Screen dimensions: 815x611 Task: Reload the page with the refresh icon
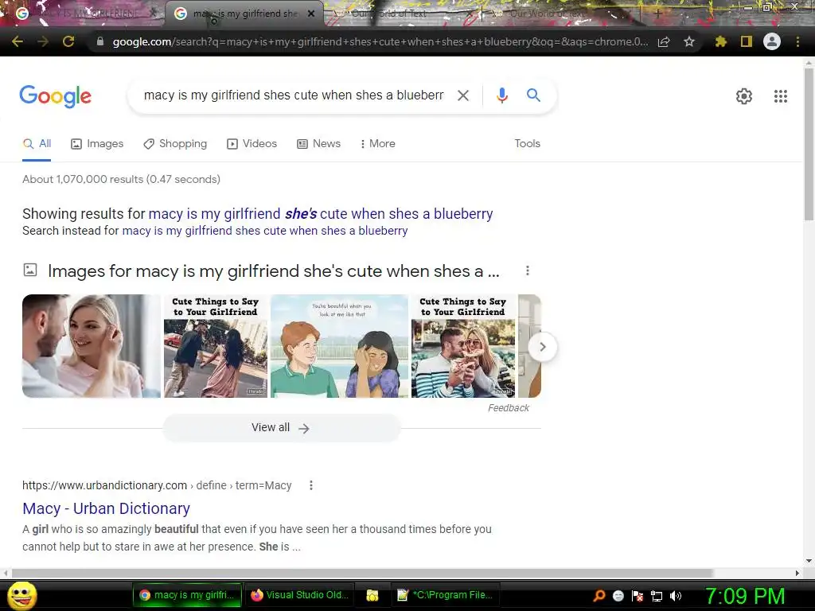point(68,41)
